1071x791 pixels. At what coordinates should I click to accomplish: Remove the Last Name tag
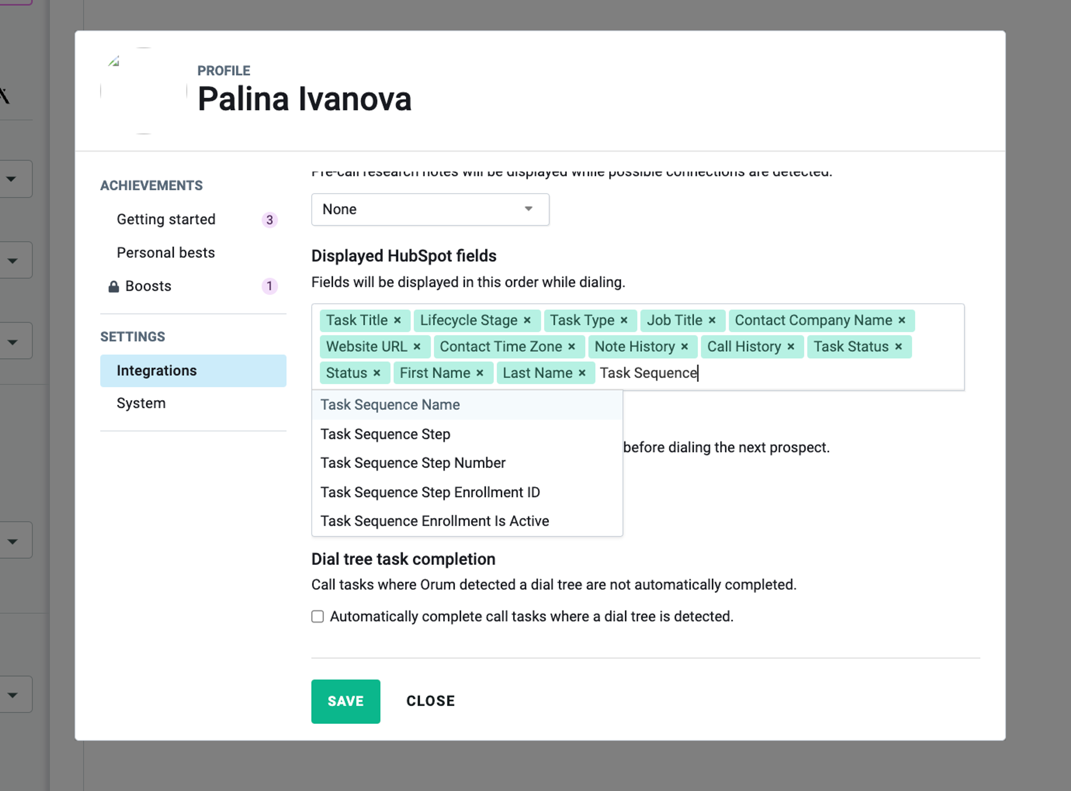click(x=582, y=373)
